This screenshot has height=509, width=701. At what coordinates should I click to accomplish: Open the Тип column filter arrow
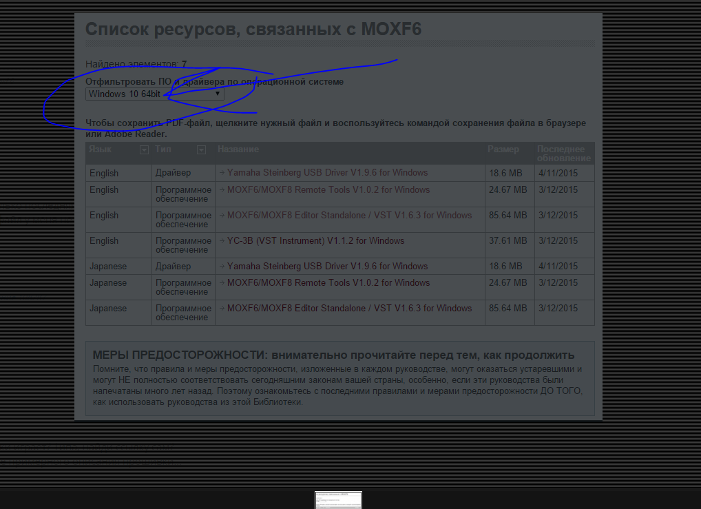pos(201,150)
